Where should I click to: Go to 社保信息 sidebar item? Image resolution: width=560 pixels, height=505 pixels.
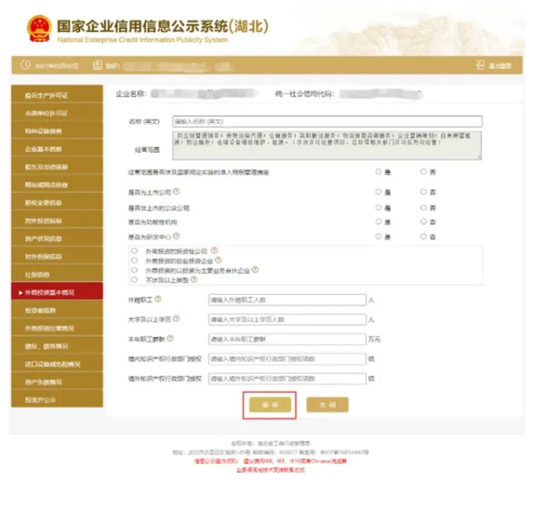[x=57, y=273]
